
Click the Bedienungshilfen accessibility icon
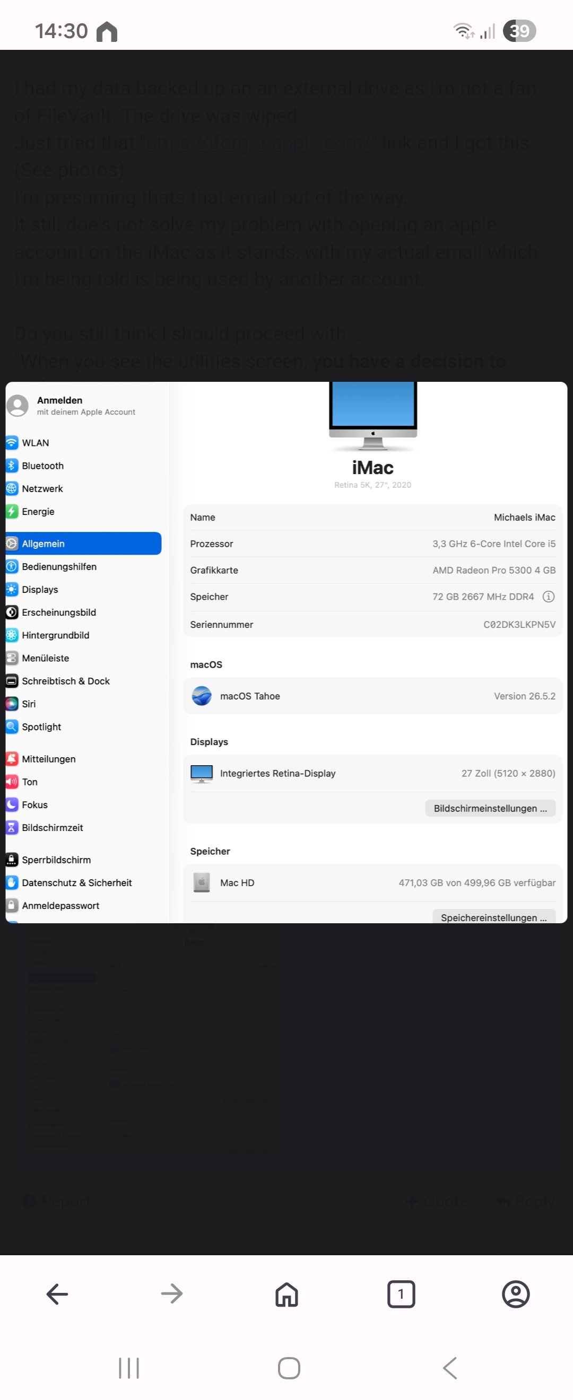(x=12, y=566)
